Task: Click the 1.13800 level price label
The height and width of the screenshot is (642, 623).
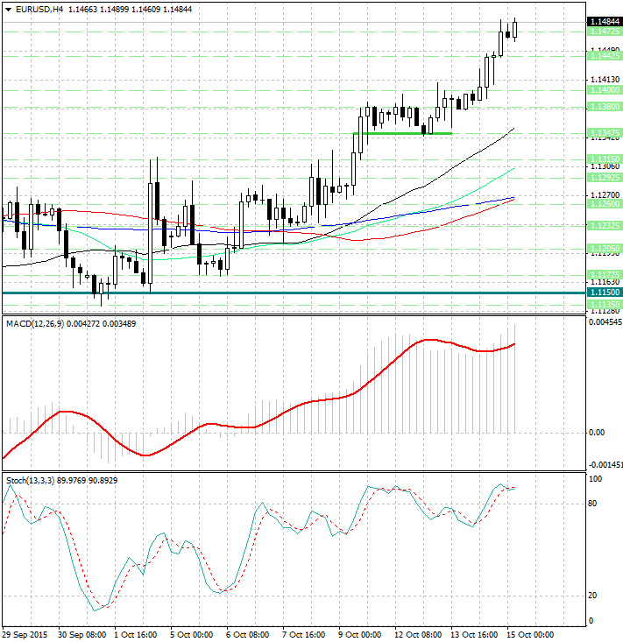Action: tap(605, 107)
